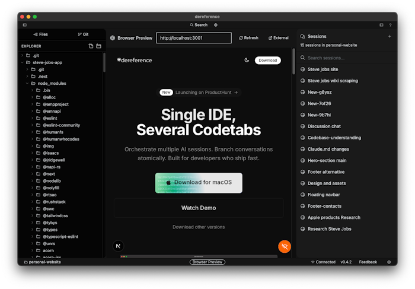Open the Footer alternative session
Screen dimensions: 415x289
326,172
